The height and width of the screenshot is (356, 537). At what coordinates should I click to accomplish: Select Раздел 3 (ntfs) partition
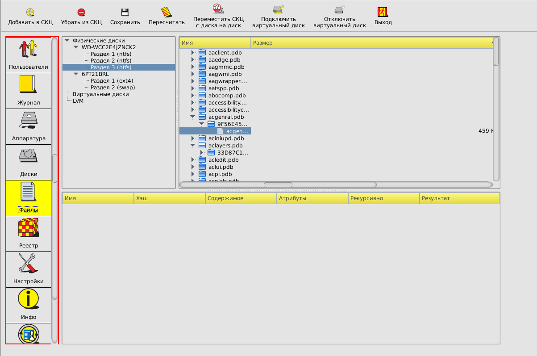pyautogui.click(x=111, y=67)
